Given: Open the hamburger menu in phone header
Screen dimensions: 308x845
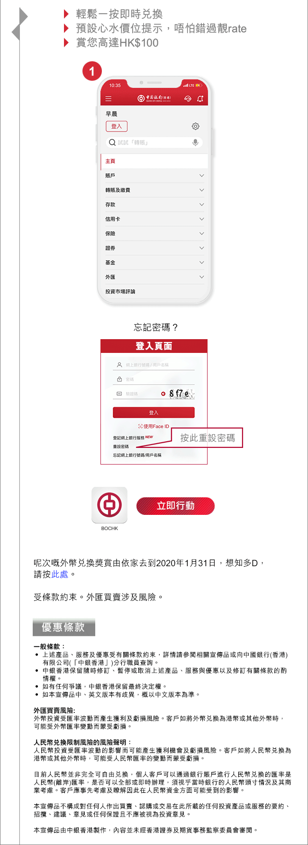Looking at the screenshot, I should [109, 99].
